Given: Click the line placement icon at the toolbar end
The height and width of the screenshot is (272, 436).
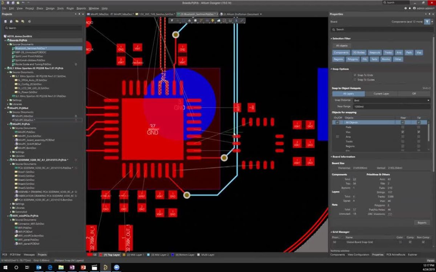Looking at the screenshot, I should coord(242,21).
